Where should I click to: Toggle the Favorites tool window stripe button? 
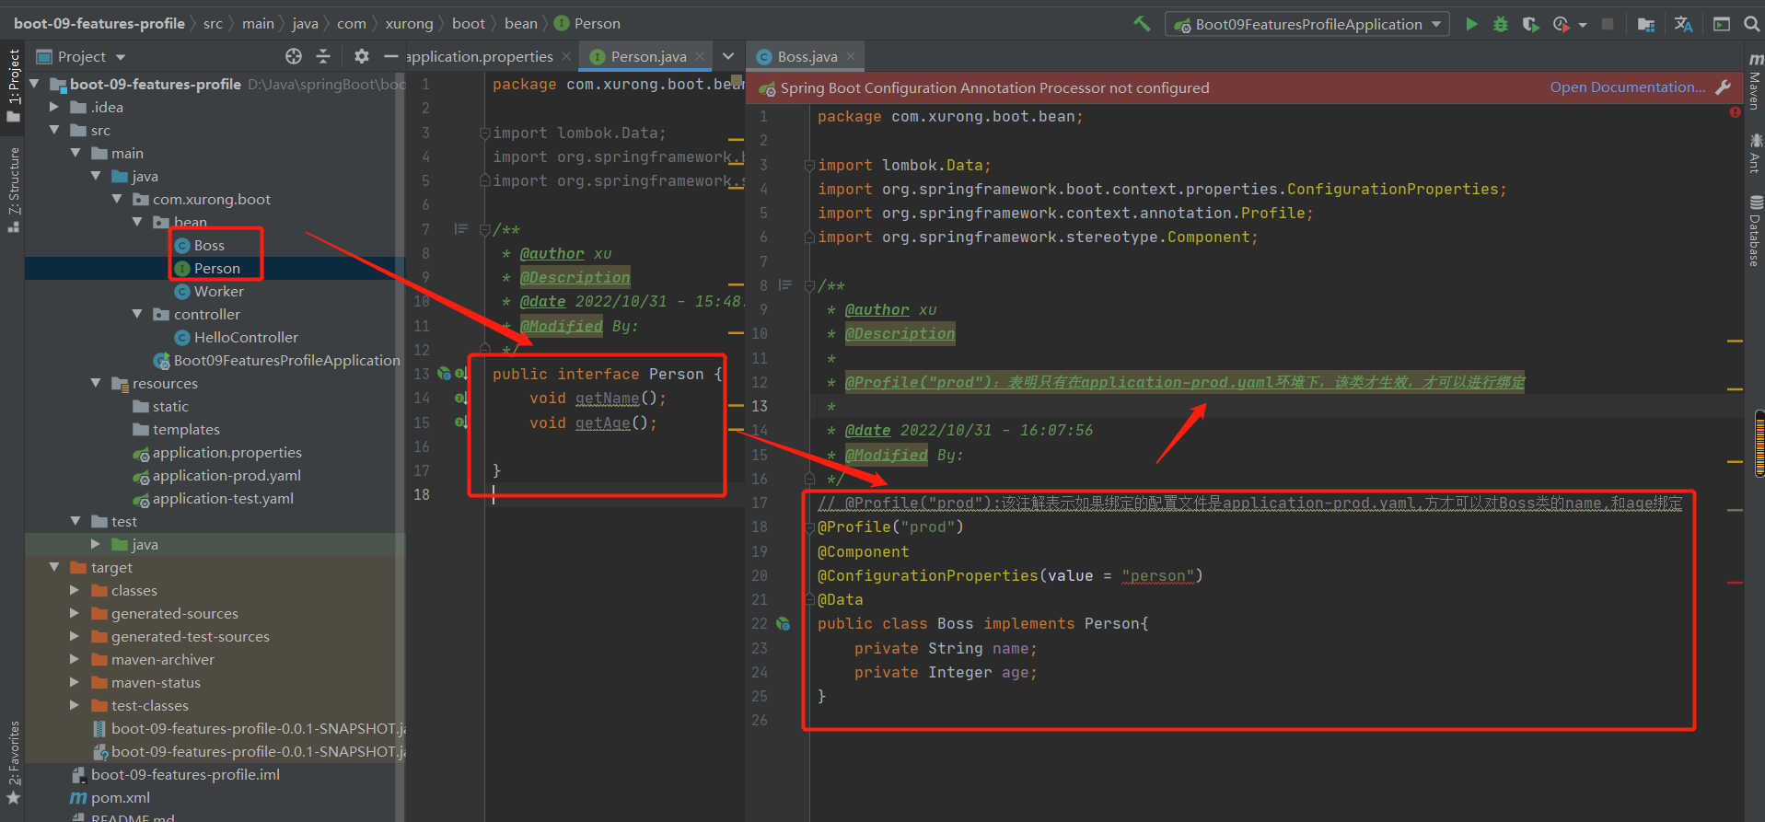point(13,762)
